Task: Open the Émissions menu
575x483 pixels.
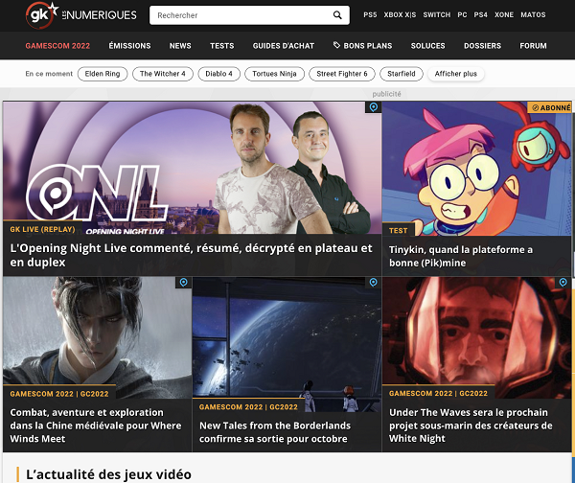Action: coord(129,46)
